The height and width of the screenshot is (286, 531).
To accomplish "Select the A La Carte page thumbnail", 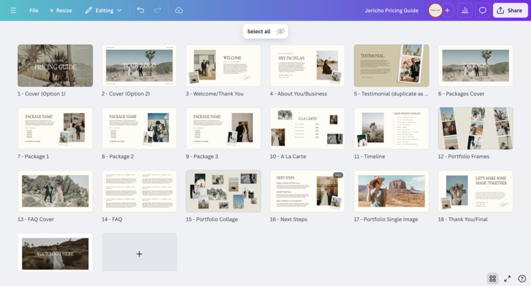I will [307, 128].
